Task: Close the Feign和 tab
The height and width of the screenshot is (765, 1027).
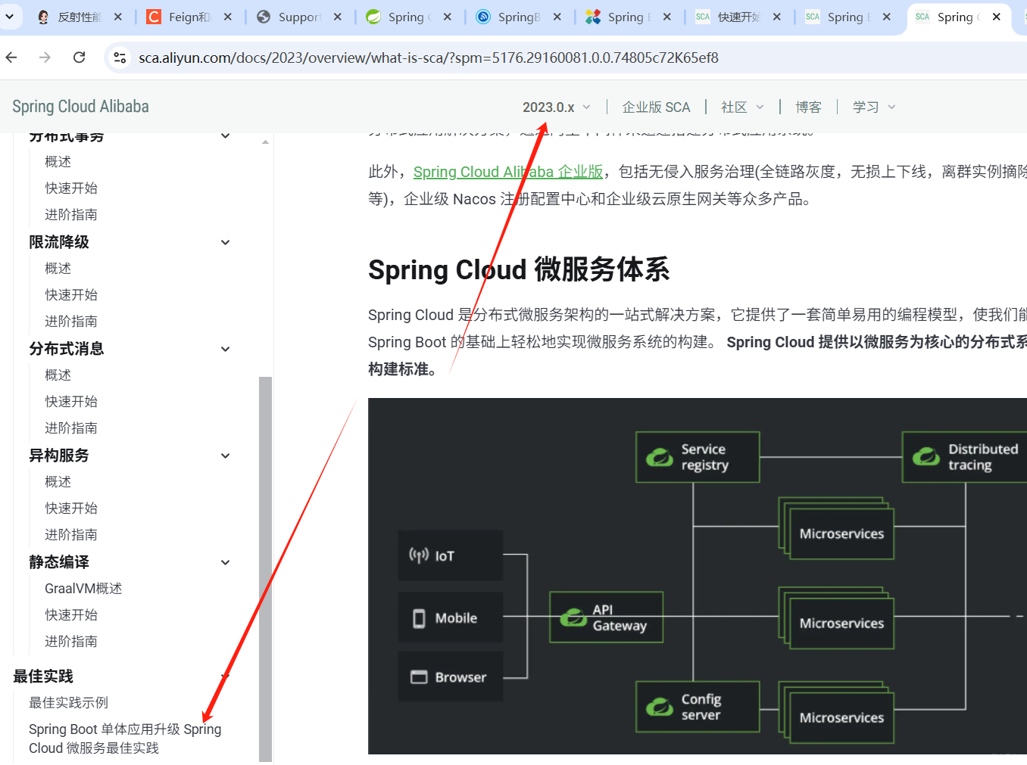Action: point(228,17)
